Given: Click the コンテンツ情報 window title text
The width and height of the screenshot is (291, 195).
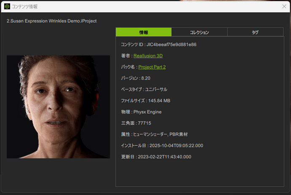Looking at the screenshot, I should click(25, 6).
